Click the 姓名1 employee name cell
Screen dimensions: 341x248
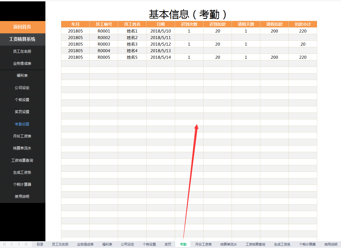pos(132,31)
